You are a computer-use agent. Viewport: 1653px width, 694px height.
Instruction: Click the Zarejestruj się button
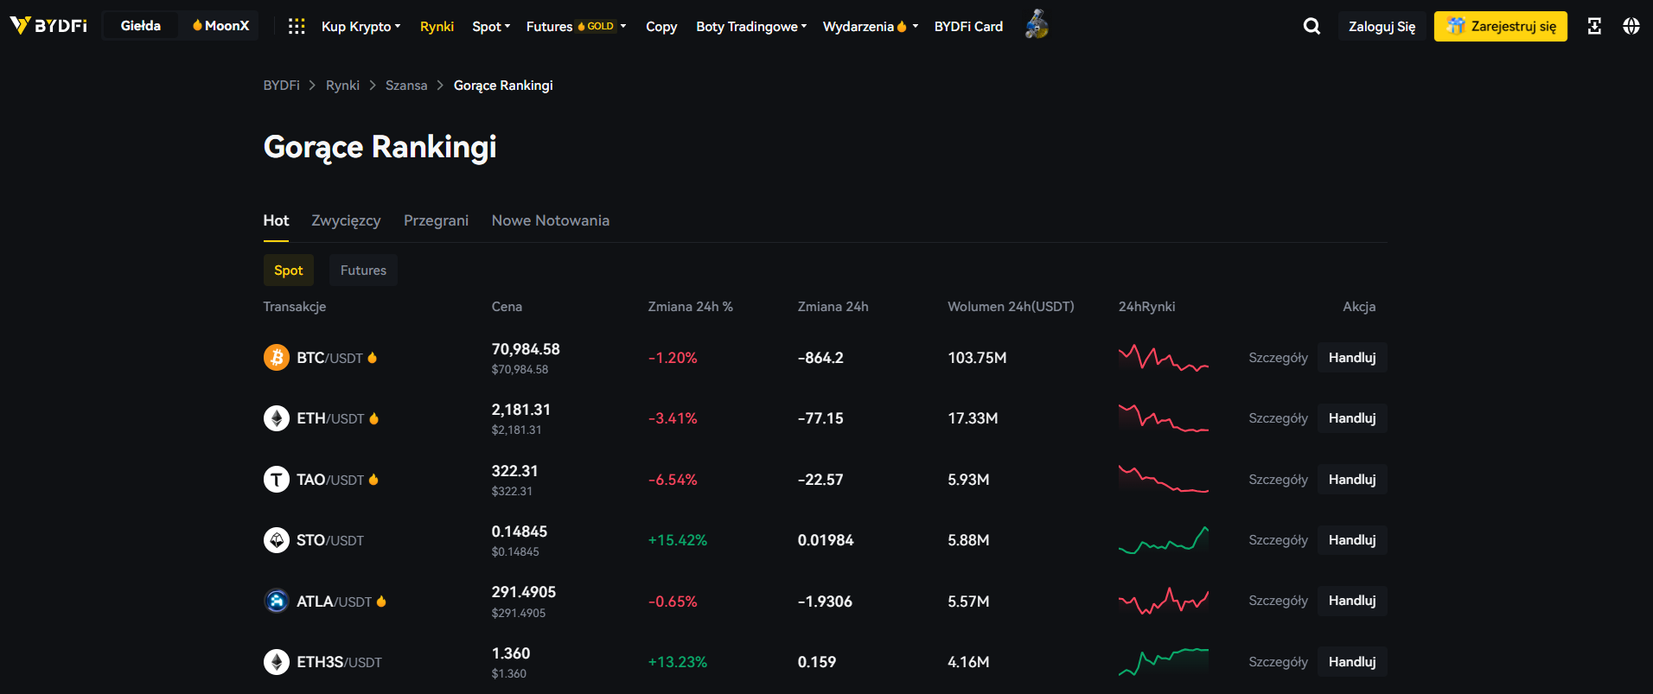click(1500, 27)
